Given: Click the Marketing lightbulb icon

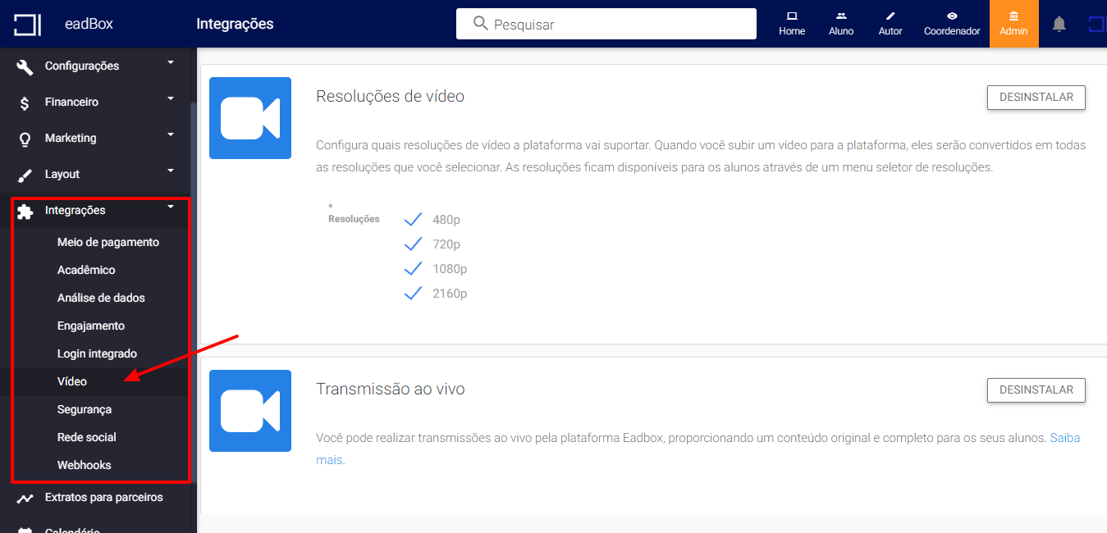Looking at the screenshot, I should pos(25,139).
